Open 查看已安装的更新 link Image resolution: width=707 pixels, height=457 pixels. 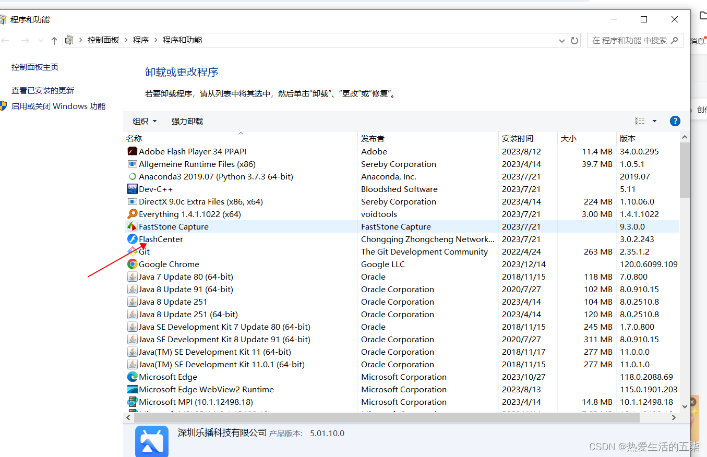(43, 90)
